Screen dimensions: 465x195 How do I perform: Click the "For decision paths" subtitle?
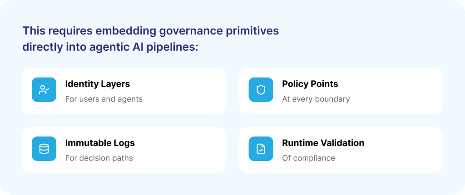click(x=99, y=158)
